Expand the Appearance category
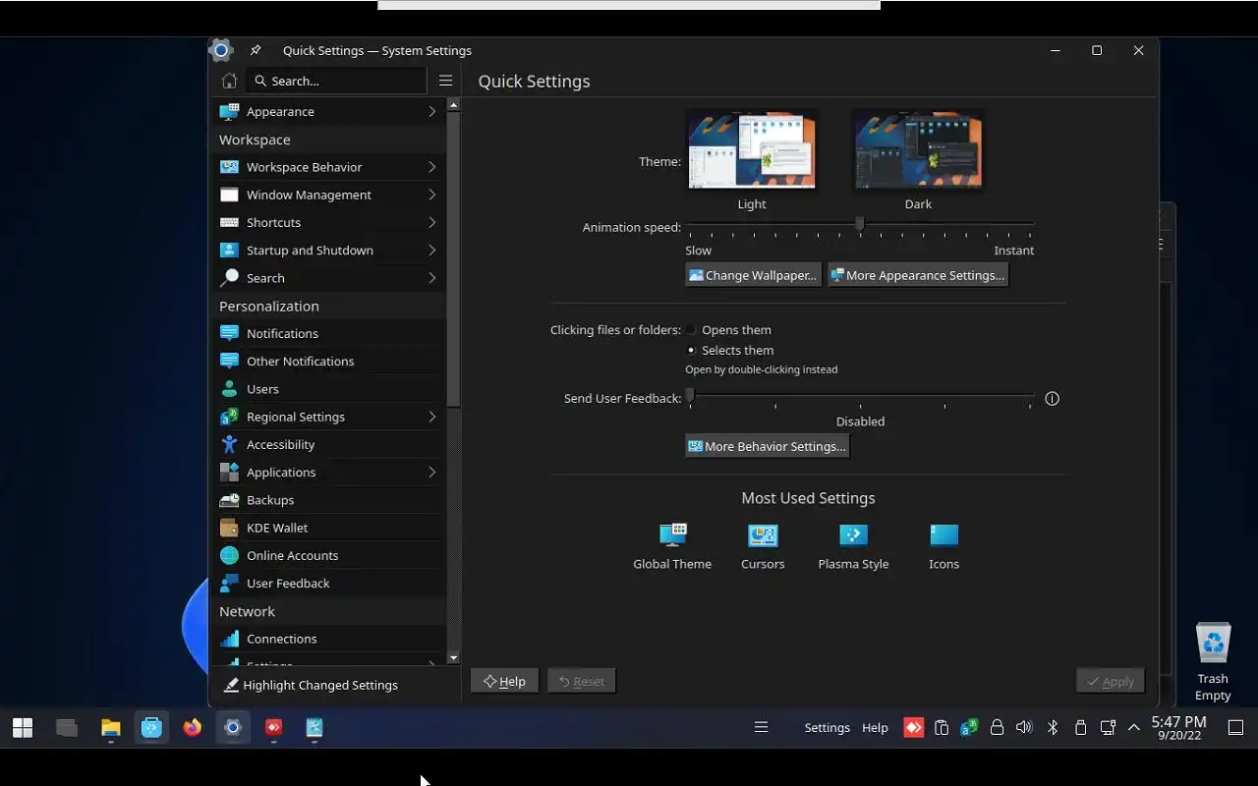This screenshot has height=786, width=1258. pyautogui.click(x=327, y=111)
